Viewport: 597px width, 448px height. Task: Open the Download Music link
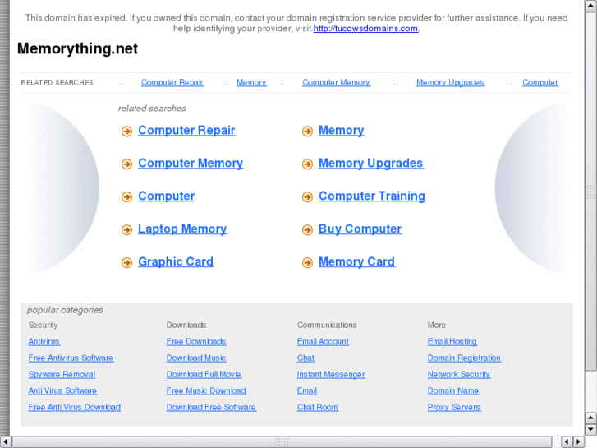pos(196,358)
